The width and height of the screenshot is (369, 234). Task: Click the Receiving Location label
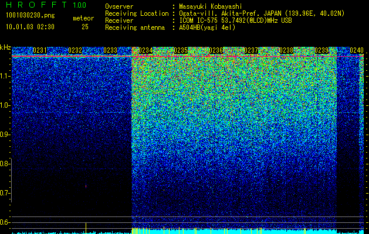[x=137, y=13]
